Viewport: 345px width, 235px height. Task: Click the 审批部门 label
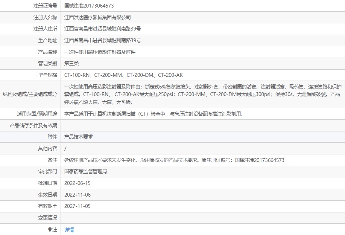point(47,171)
